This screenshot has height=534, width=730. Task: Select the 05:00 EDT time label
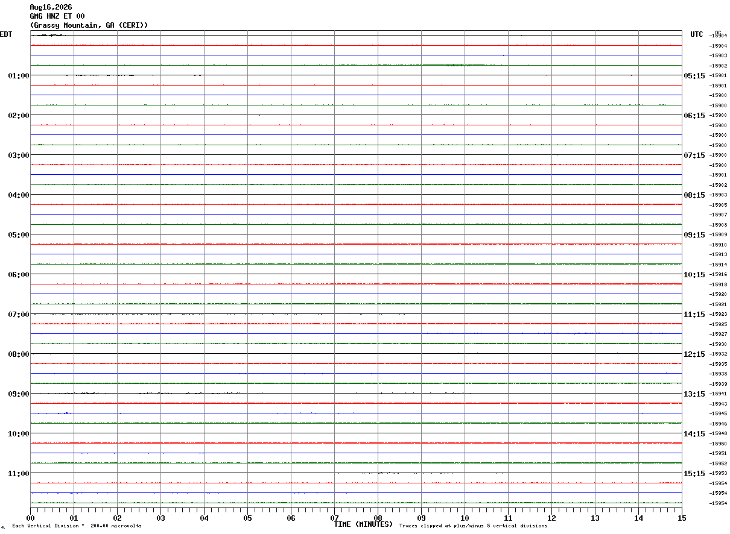point(19,235)
